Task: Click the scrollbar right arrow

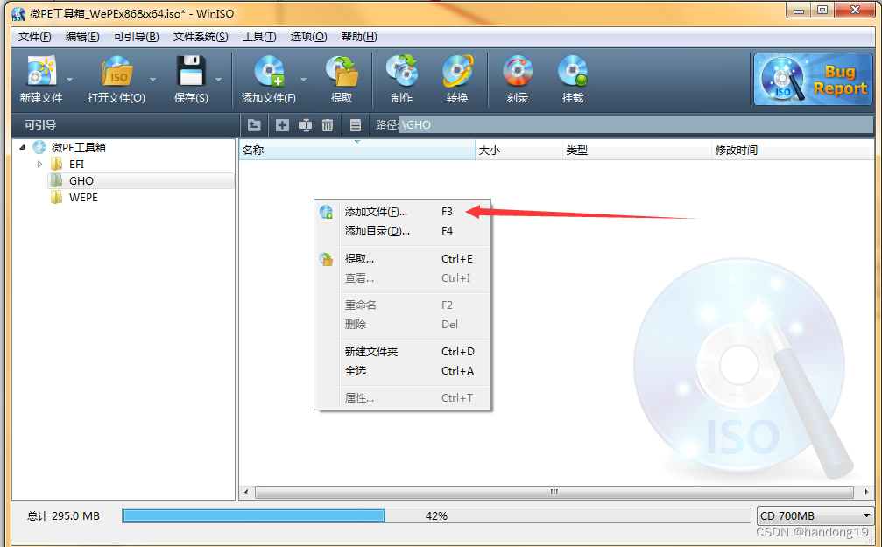Action: 866,492
